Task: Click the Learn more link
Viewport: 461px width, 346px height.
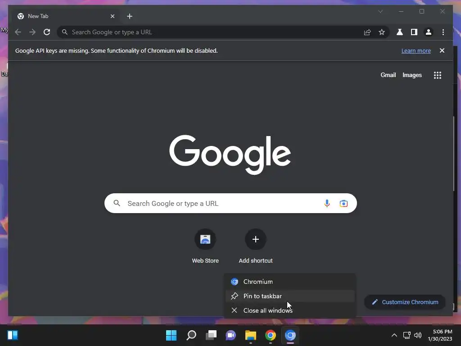Action: (416, 50)
